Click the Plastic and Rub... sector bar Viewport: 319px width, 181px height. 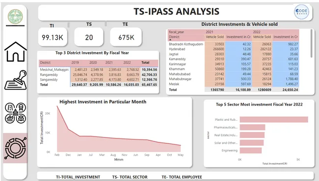click(274, 119)
